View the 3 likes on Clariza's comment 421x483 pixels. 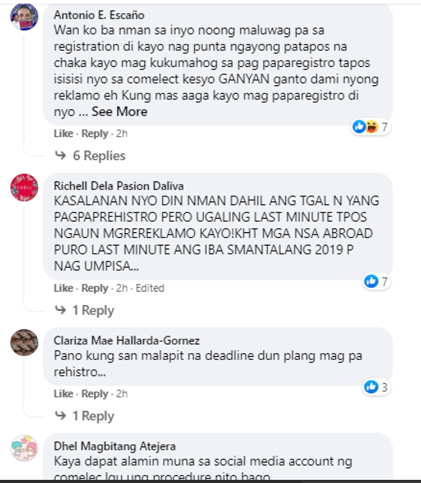click(376, 387)
